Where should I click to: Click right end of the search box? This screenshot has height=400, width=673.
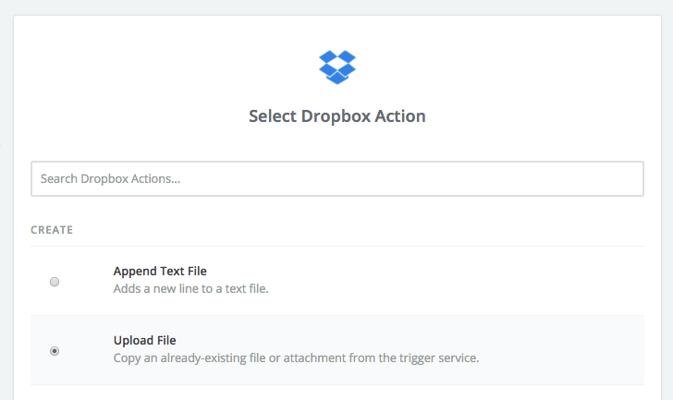pos(629,179)
